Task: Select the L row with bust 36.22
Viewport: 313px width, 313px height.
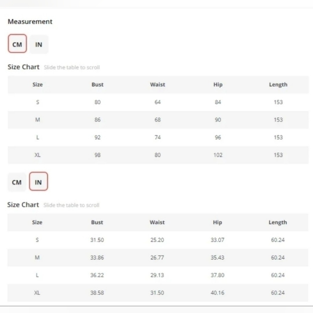Action: [158, 275]
